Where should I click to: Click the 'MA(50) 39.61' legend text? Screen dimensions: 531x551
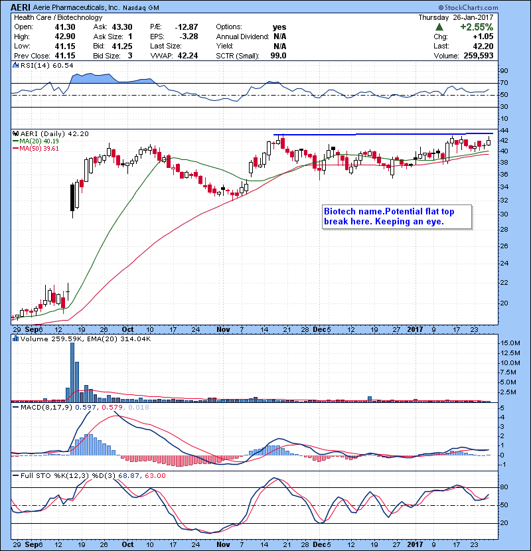(39, 148)
